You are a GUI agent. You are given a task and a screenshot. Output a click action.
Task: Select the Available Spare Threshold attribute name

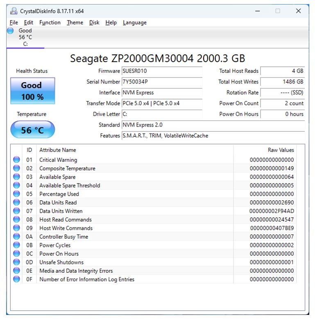click(x=70, y=186)
